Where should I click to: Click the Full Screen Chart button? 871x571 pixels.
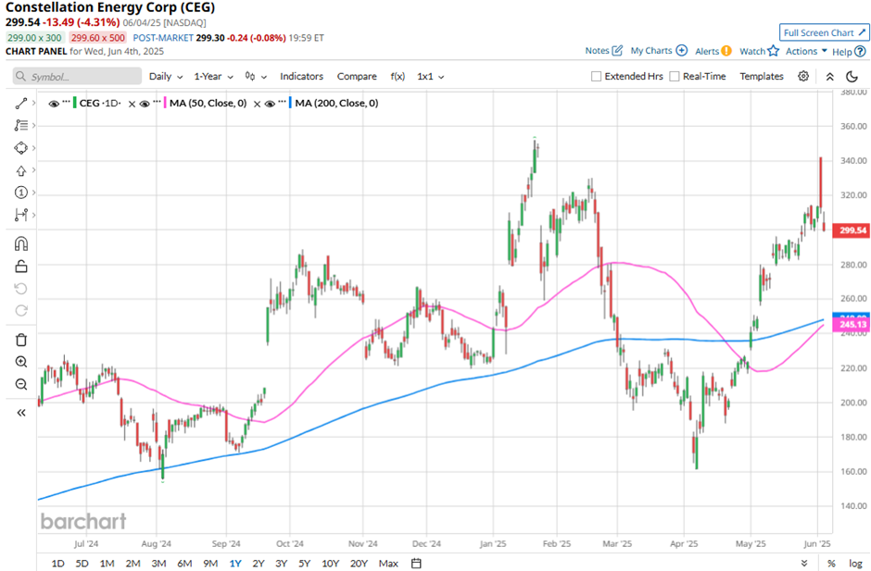(x=824, y=32)
